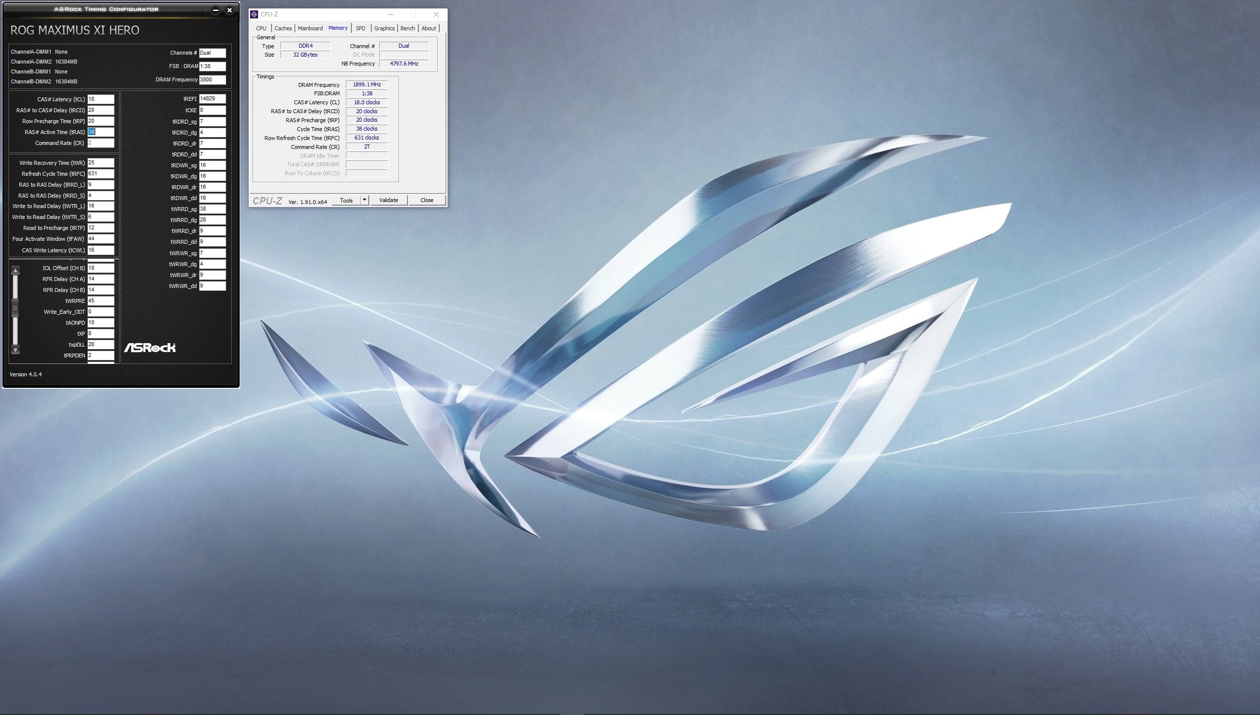Viewport: 1260px width, 715px height.
Task: Close the CPU-Z window with X
Action: pos(436,14)
